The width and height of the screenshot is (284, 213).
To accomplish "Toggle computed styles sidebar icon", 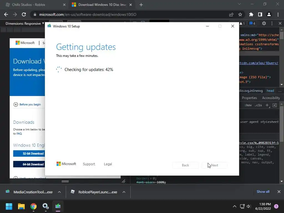I will (x=275, y=105).
